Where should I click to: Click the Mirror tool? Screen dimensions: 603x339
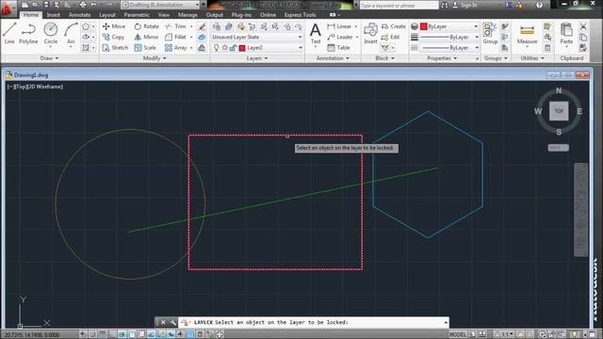tap(146, 38)
